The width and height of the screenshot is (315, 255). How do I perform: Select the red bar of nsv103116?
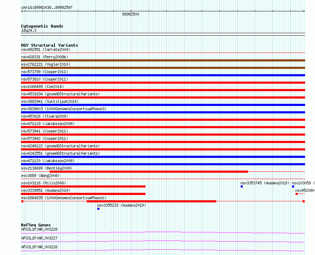coord(83,186)
